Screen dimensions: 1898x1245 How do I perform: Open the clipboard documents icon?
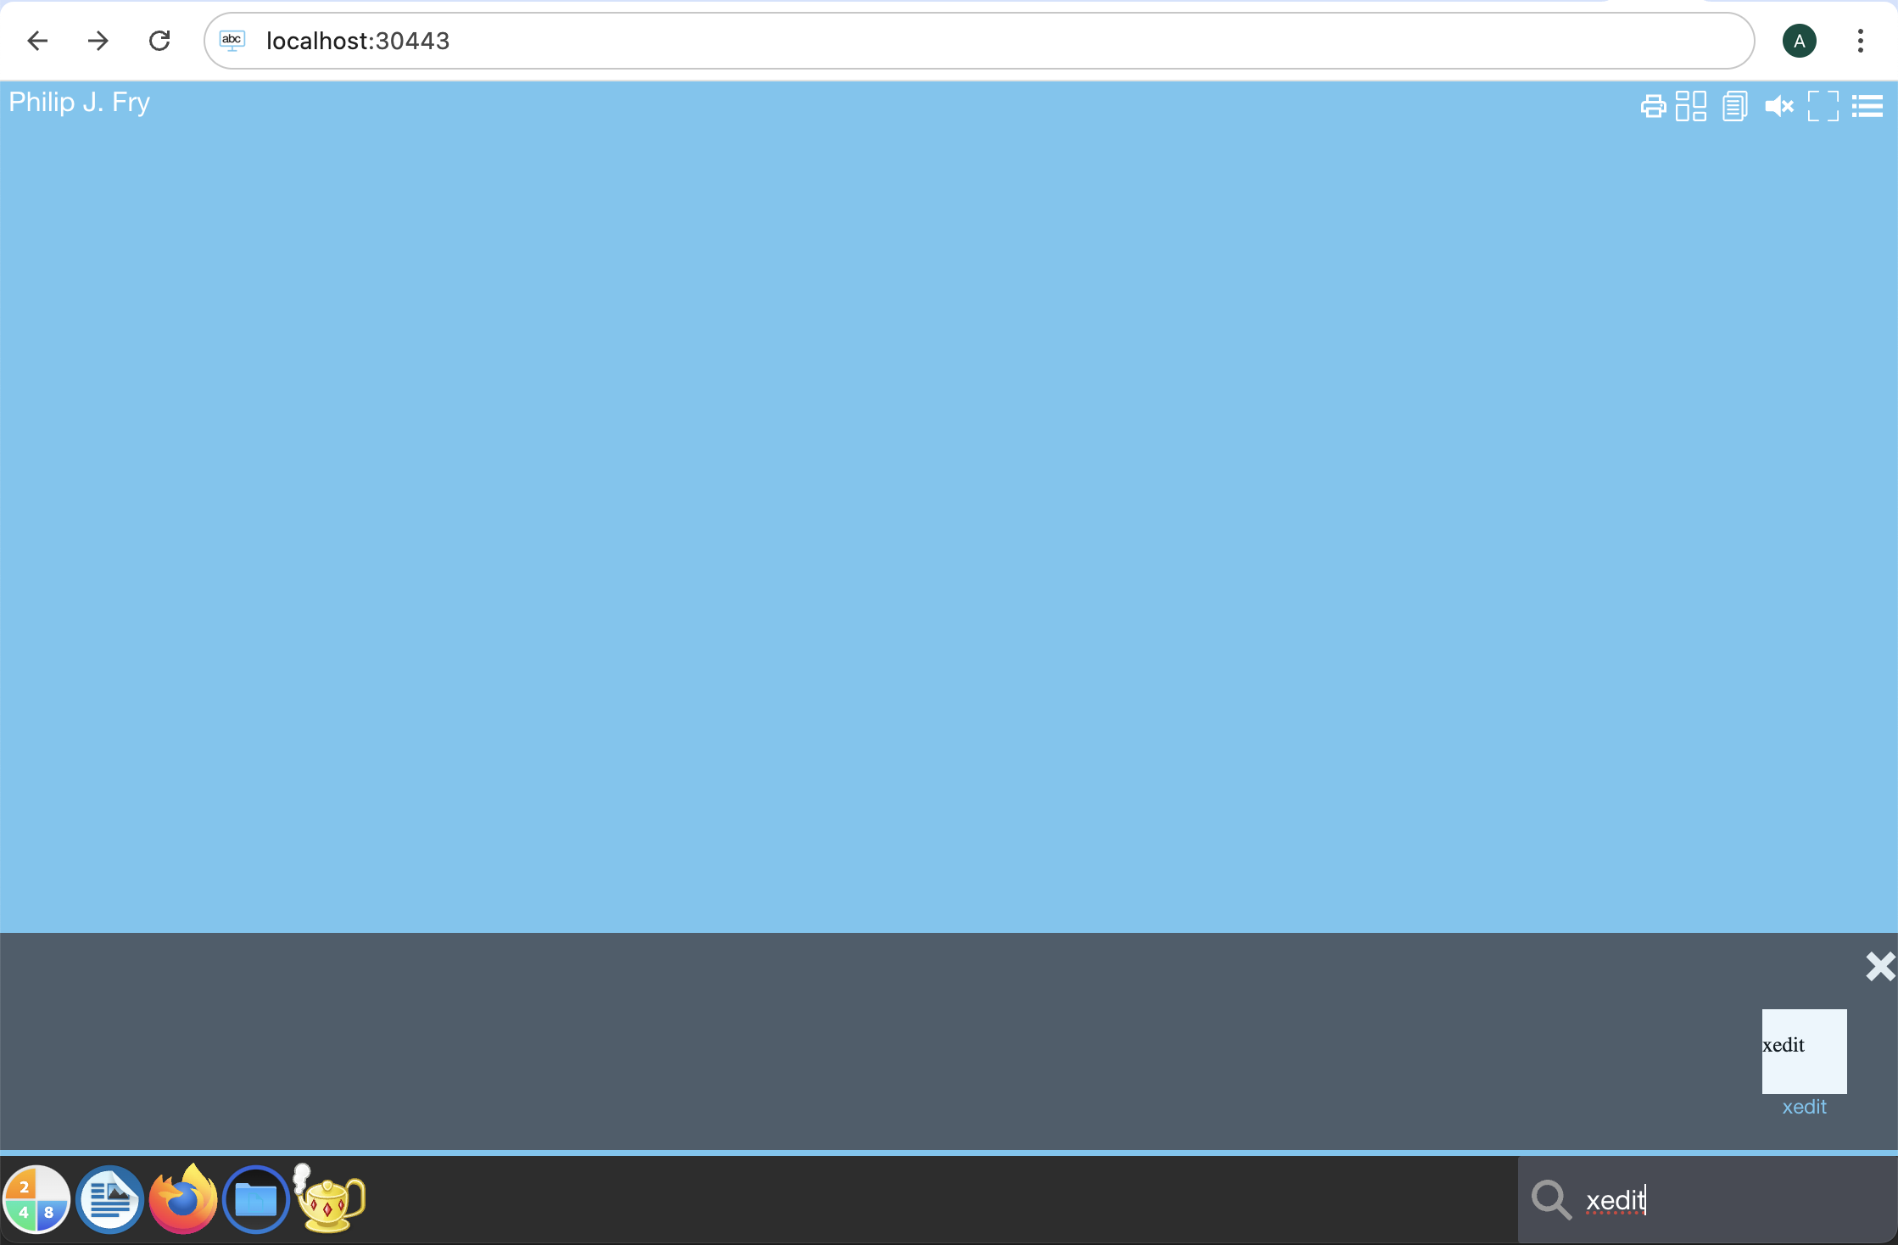(1735, 107)
